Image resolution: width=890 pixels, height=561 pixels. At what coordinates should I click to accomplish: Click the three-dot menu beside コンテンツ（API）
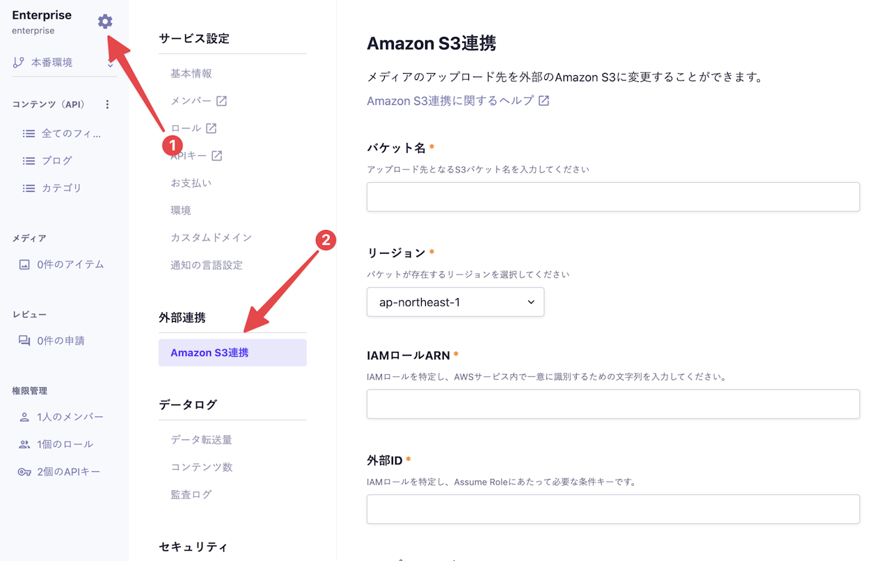point(107,104)
